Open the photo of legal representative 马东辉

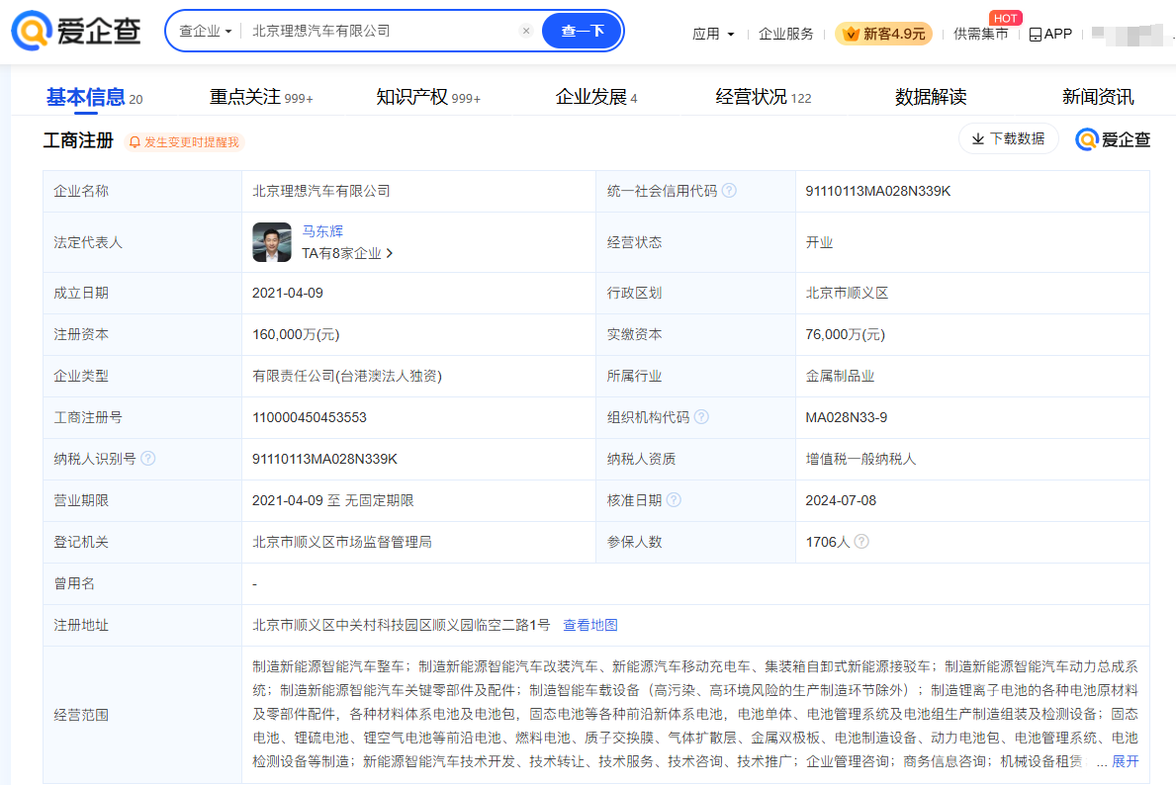[272, 241]
